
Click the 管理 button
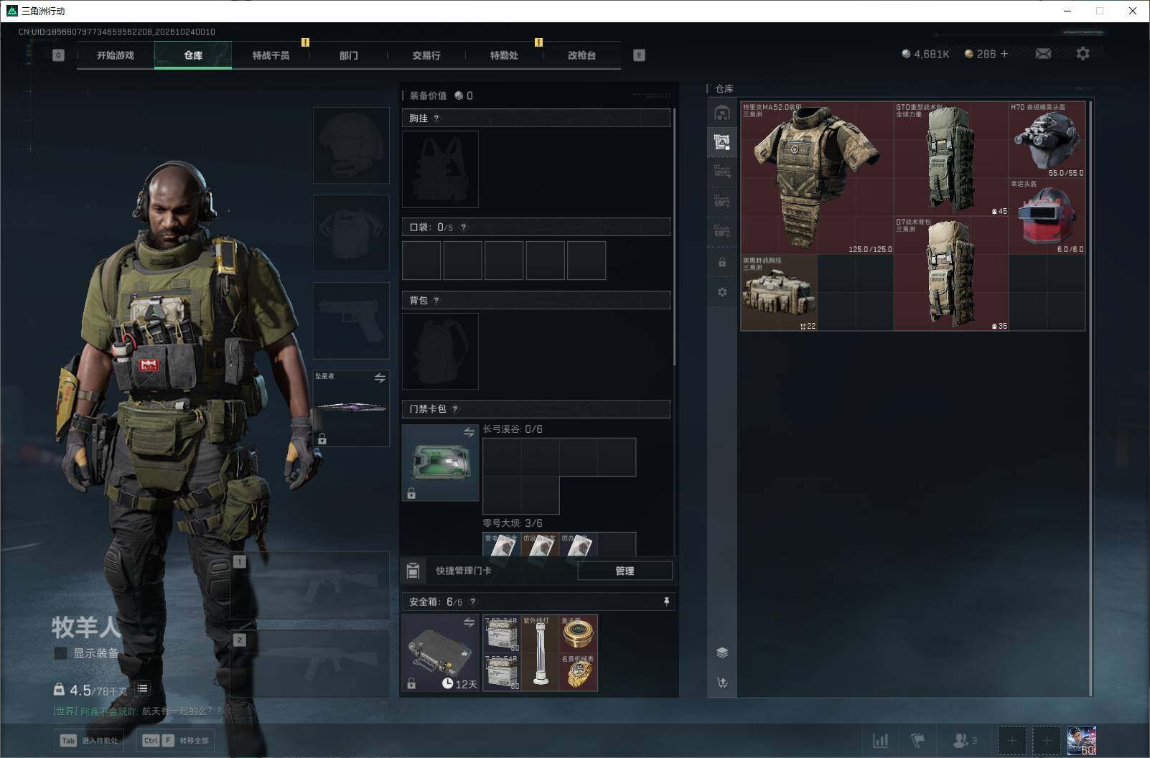click(x=625, y=571)
